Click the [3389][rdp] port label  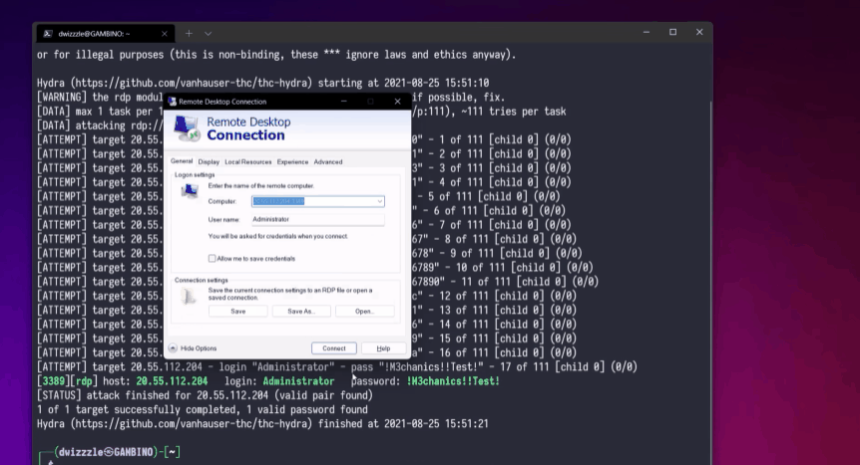67,381
